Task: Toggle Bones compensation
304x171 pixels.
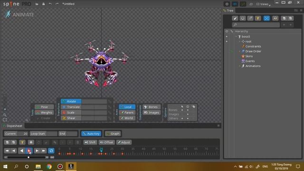Action: tap(152, 107)
